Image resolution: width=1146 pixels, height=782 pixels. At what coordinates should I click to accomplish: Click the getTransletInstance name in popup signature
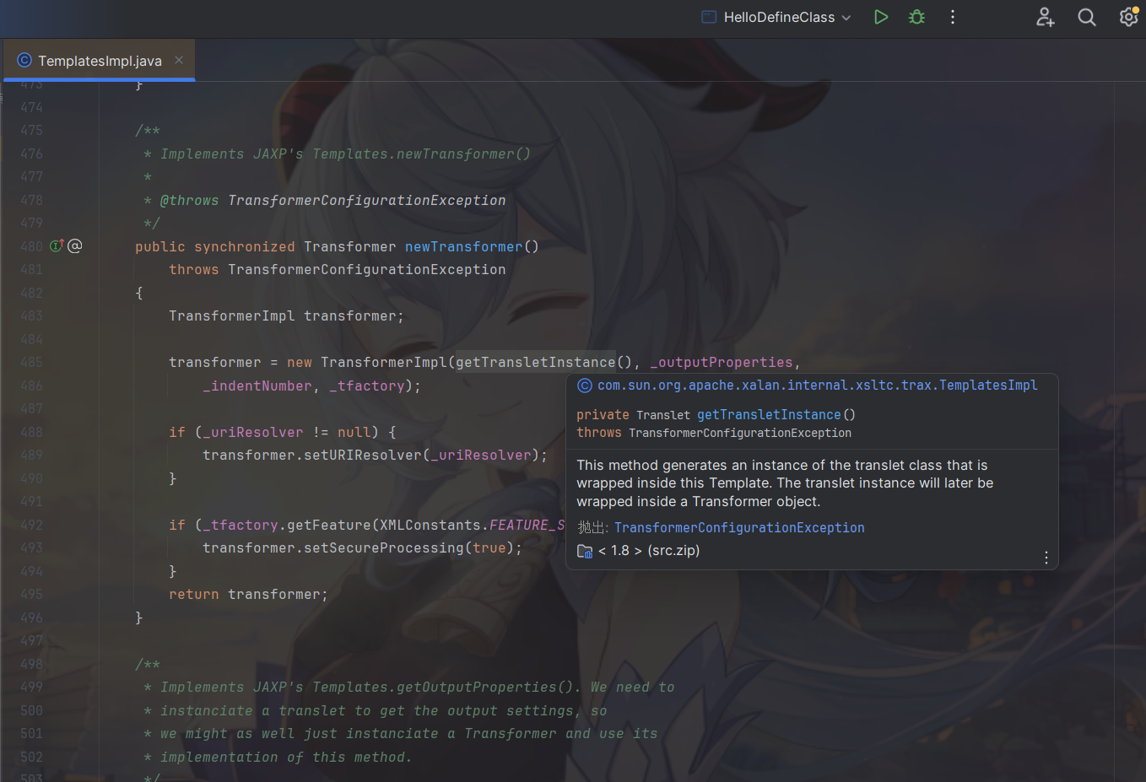point(769,415)
